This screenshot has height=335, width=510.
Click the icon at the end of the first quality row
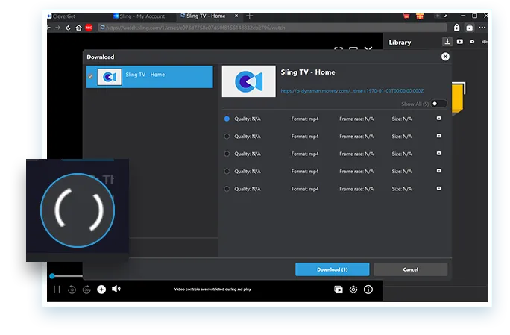click(x=439, y=119)
